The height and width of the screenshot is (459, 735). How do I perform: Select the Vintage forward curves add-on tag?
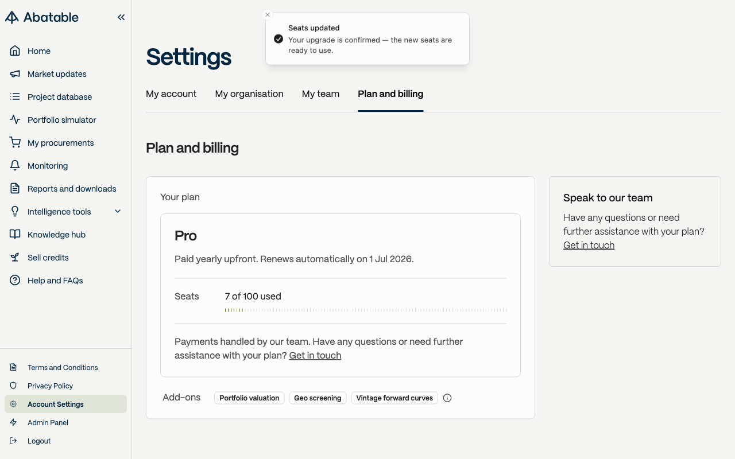coord(394,398)
